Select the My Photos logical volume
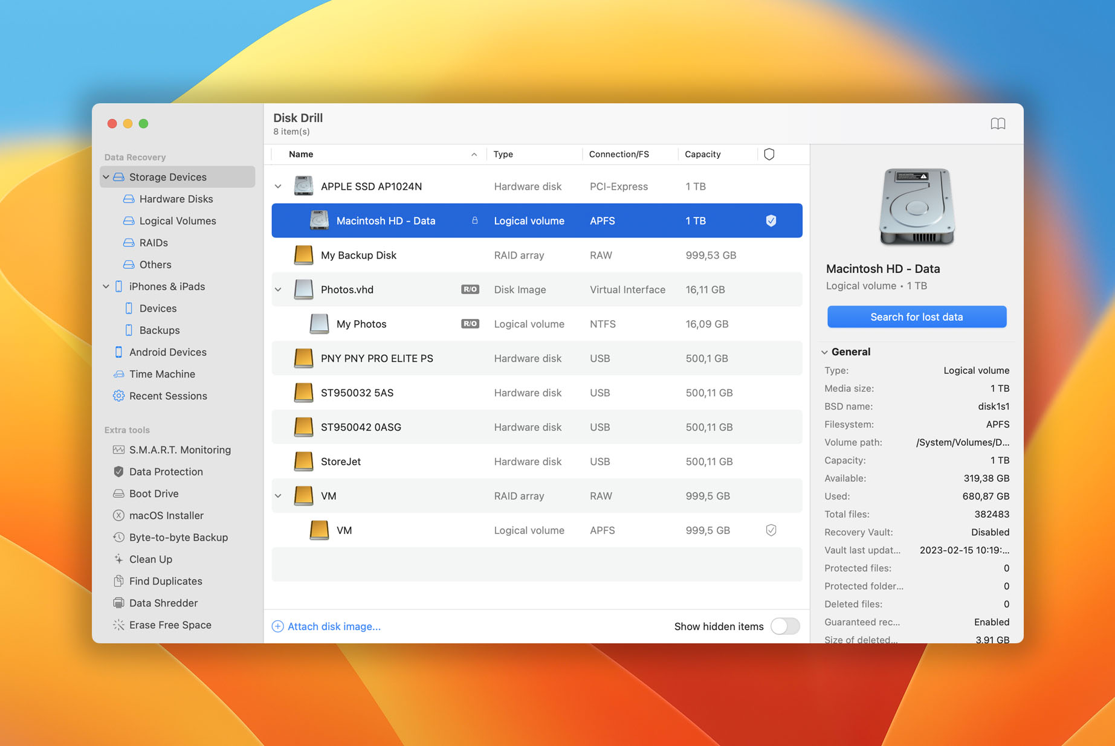 [x=537, y=324]
